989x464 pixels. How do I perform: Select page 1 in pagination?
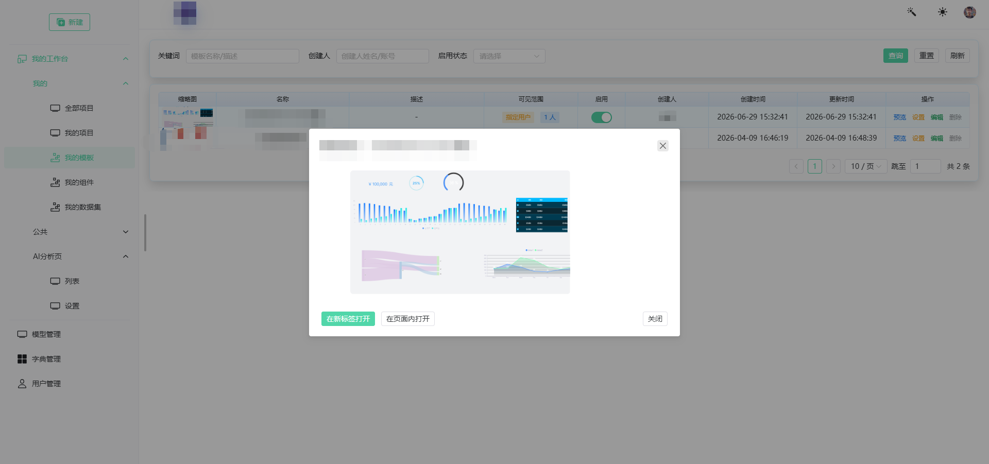(x=815, y=166)
